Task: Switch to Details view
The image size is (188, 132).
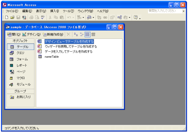Action: pyautogui.click(x=93, y=35)
